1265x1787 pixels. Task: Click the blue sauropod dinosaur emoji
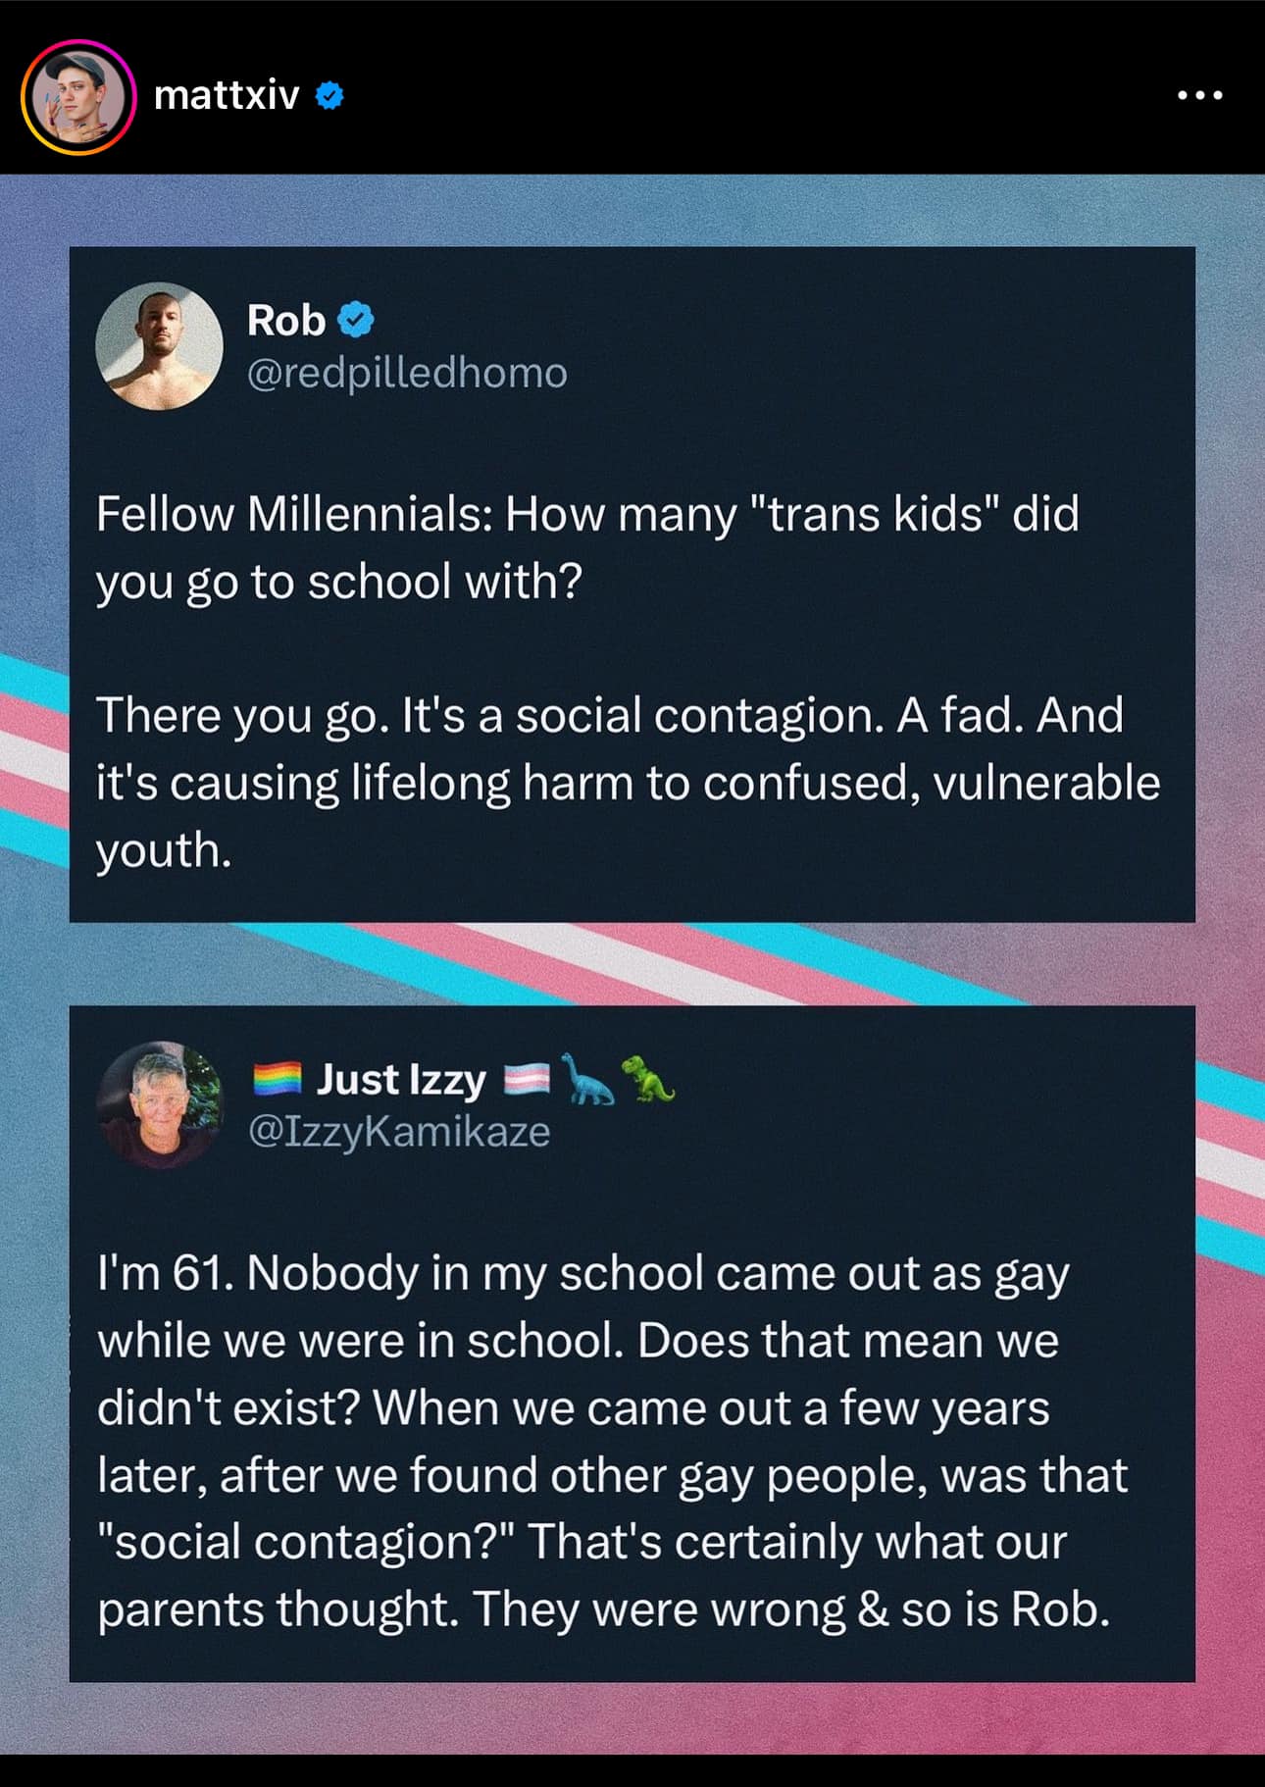pyautogui.click(x=587, y=1079)
